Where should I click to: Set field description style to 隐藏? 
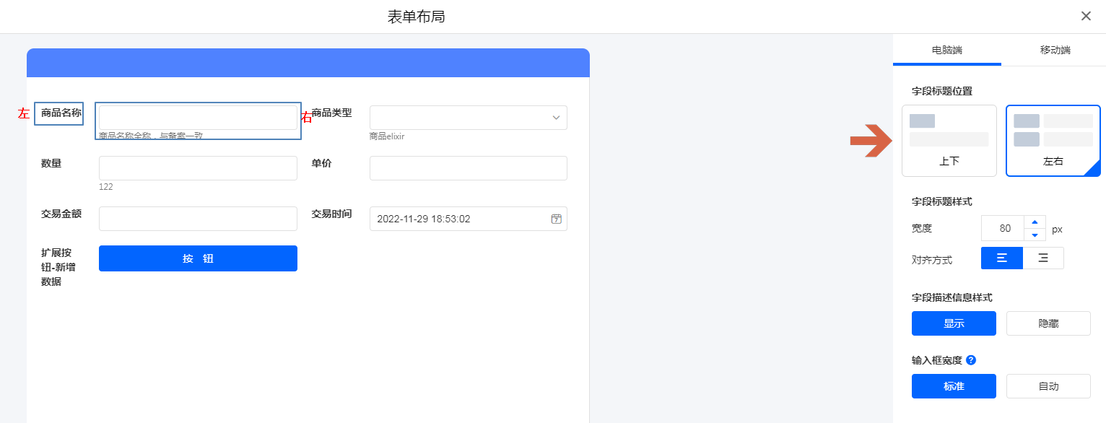[x=1048, y=323]
